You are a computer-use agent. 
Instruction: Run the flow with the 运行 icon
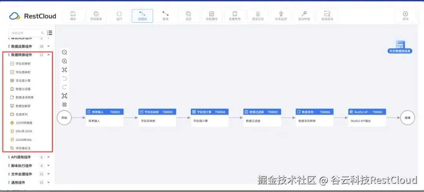pyautogui.click(x=119, y=16)
